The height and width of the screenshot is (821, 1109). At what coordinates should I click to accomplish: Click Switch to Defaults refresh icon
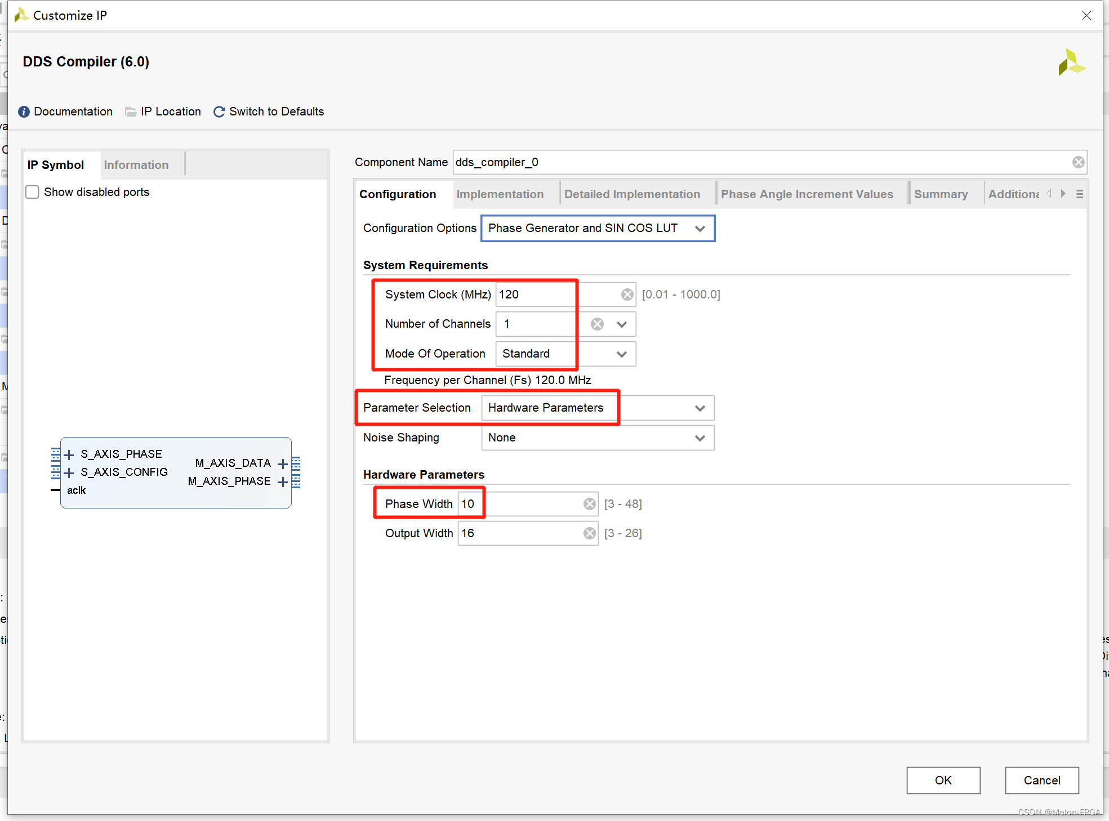(219, 112)
